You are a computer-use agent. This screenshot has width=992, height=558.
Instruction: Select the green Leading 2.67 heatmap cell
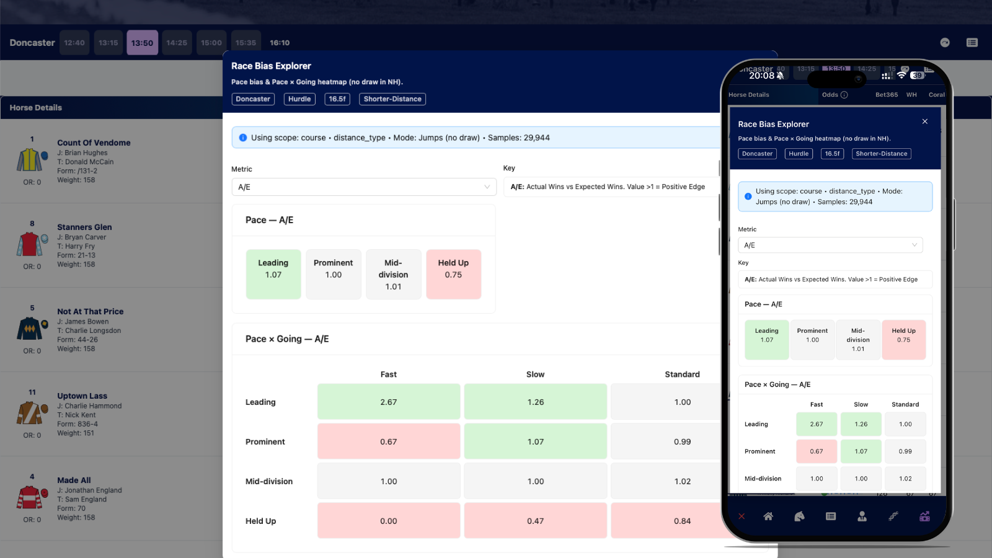tap(388, 401)
